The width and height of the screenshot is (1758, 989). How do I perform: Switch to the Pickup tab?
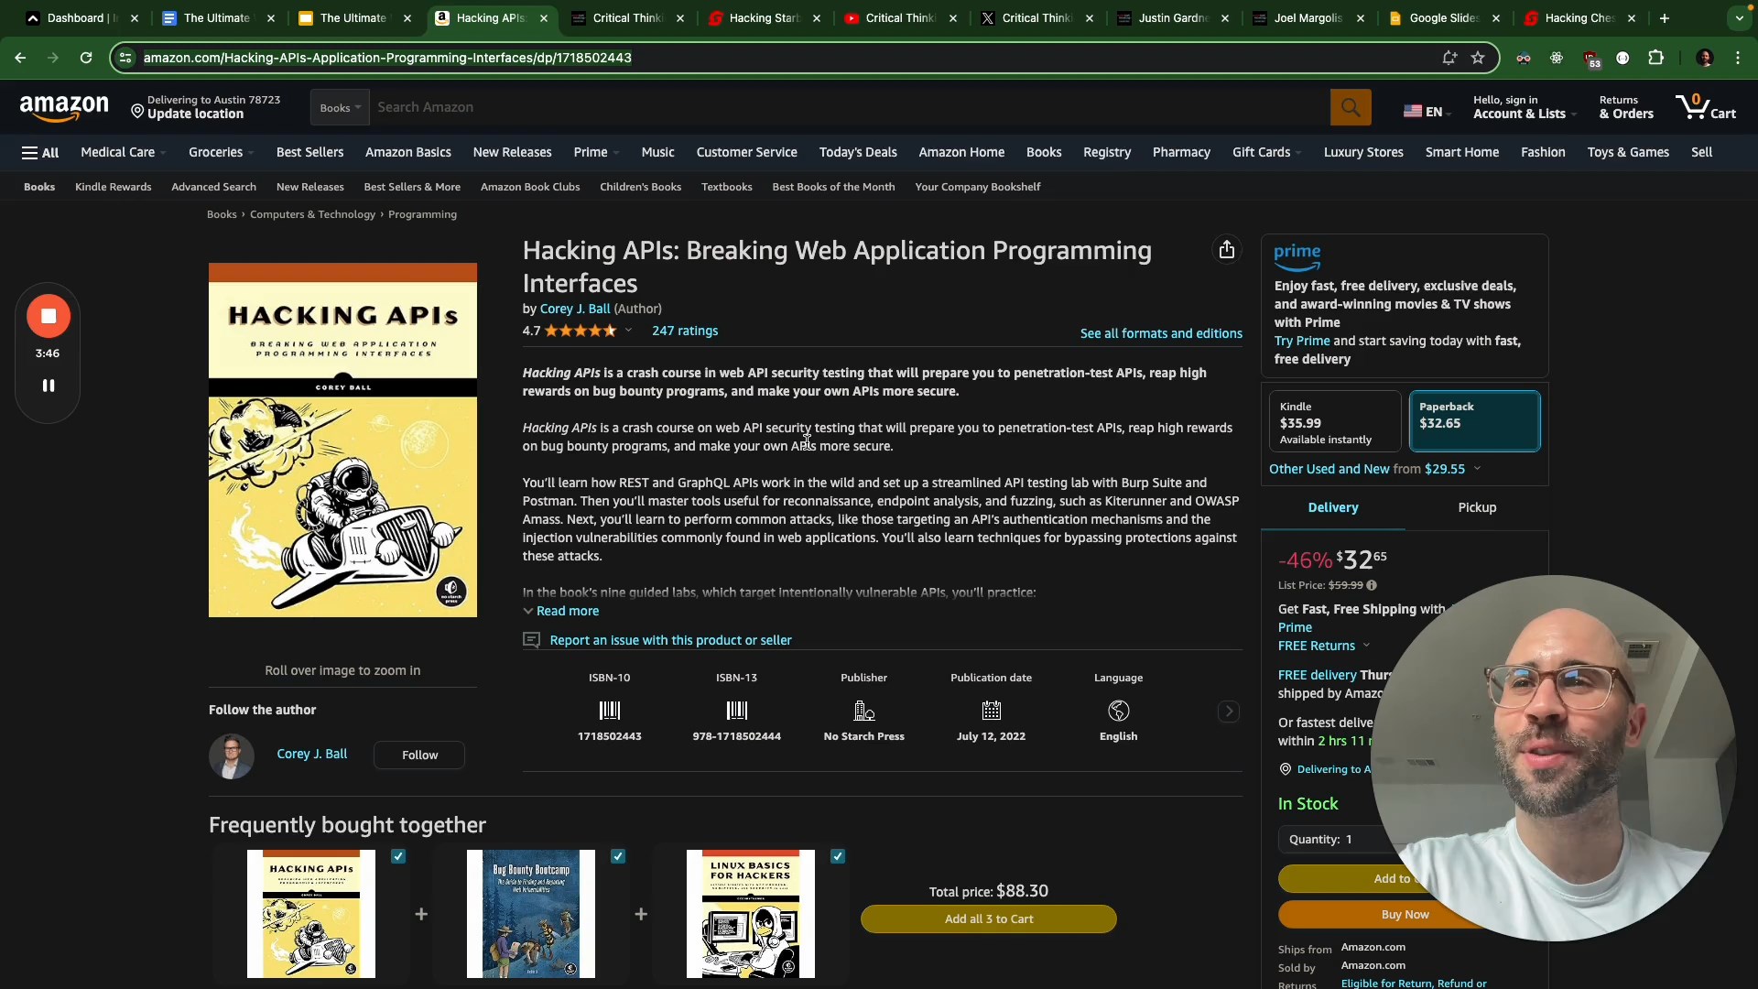tap(1477, 507)
